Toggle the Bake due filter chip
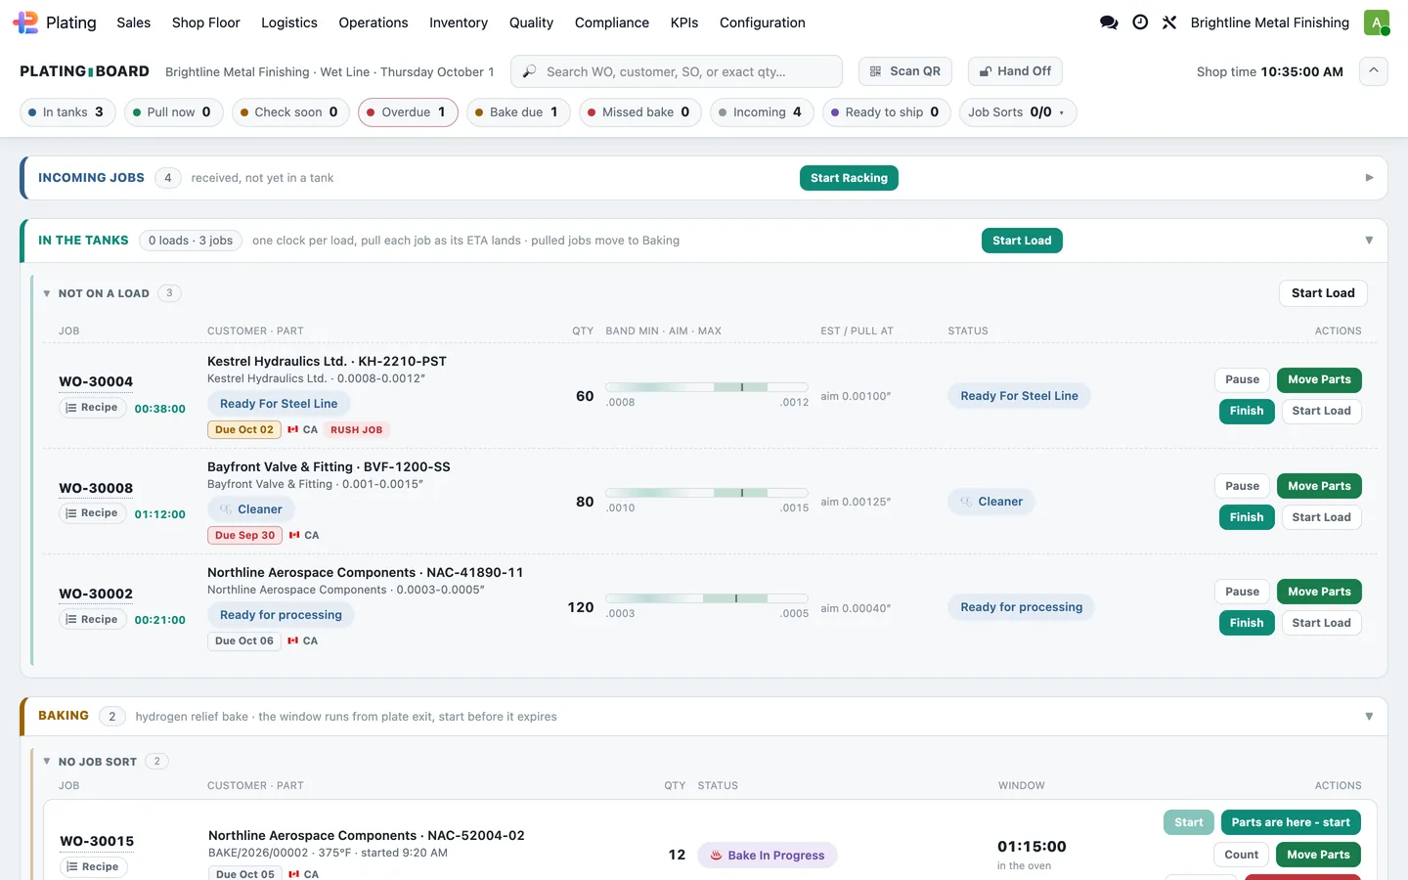Screen dimensions: 1408x880 click(x=518, y=112)
